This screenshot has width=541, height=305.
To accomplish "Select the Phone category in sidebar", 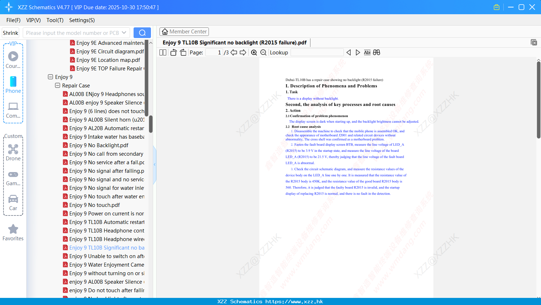I will coord(13,85).
